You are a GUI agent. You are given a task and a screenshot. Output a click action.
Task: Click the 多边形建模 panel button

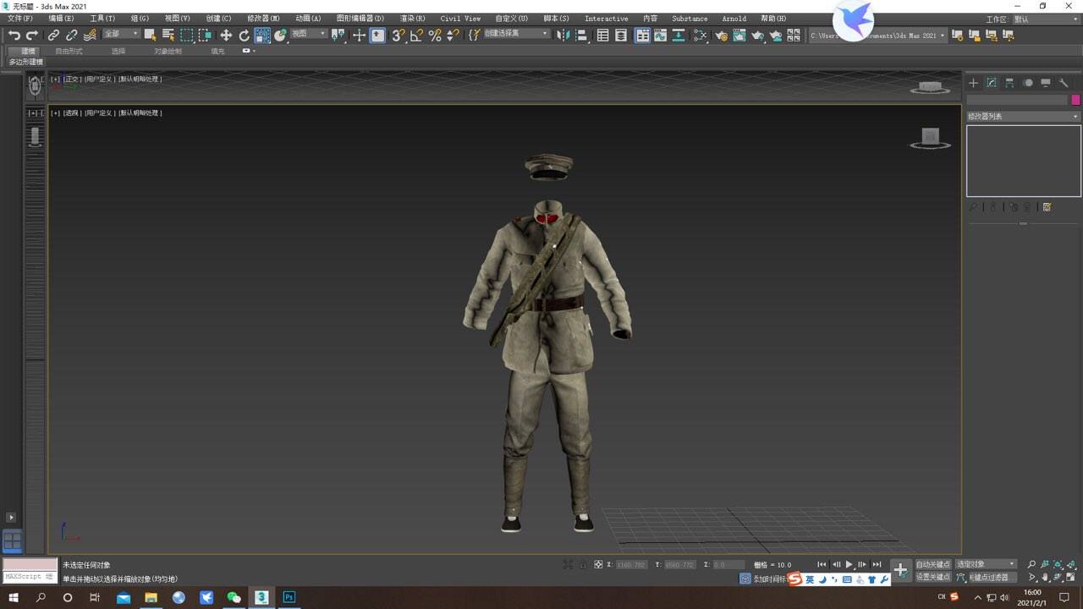pyautogui.click(x=26, y=62)
